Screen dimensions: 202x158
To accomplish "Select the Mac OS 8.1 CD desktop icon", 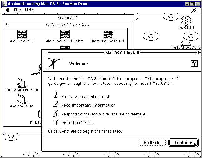I will pos(186,21).
